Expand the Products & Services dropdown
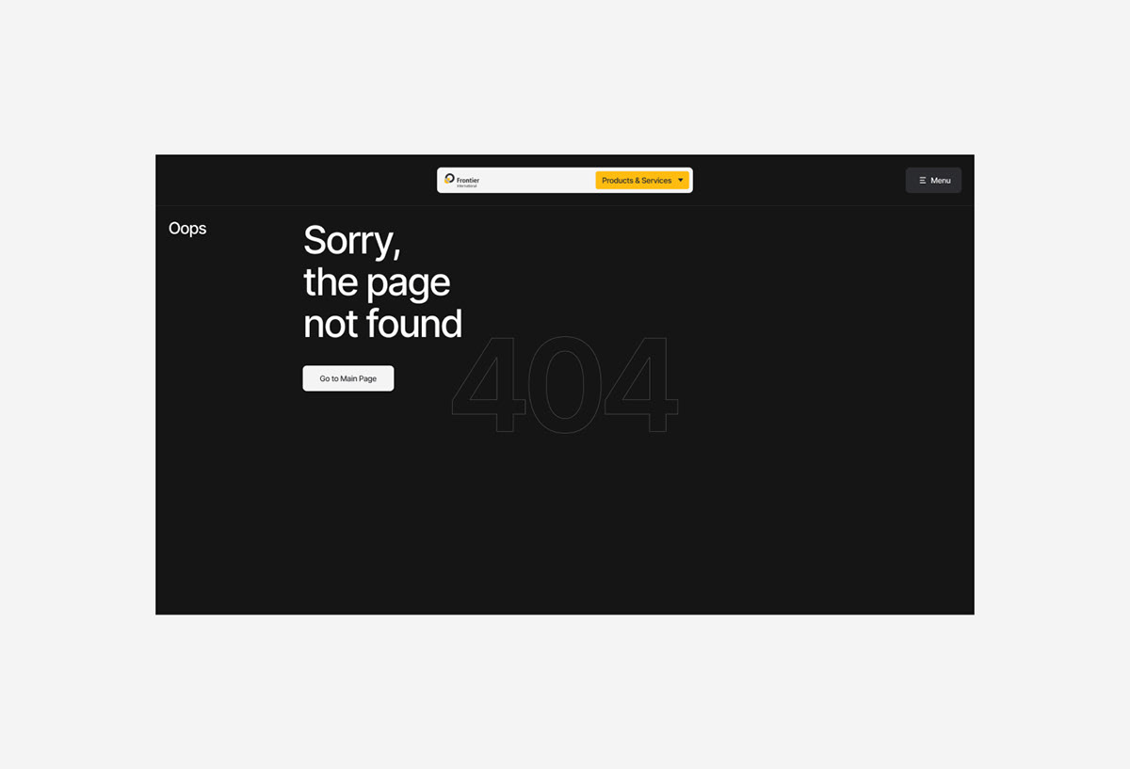The width and height of the screenshot is (1130, 769). 642,181
